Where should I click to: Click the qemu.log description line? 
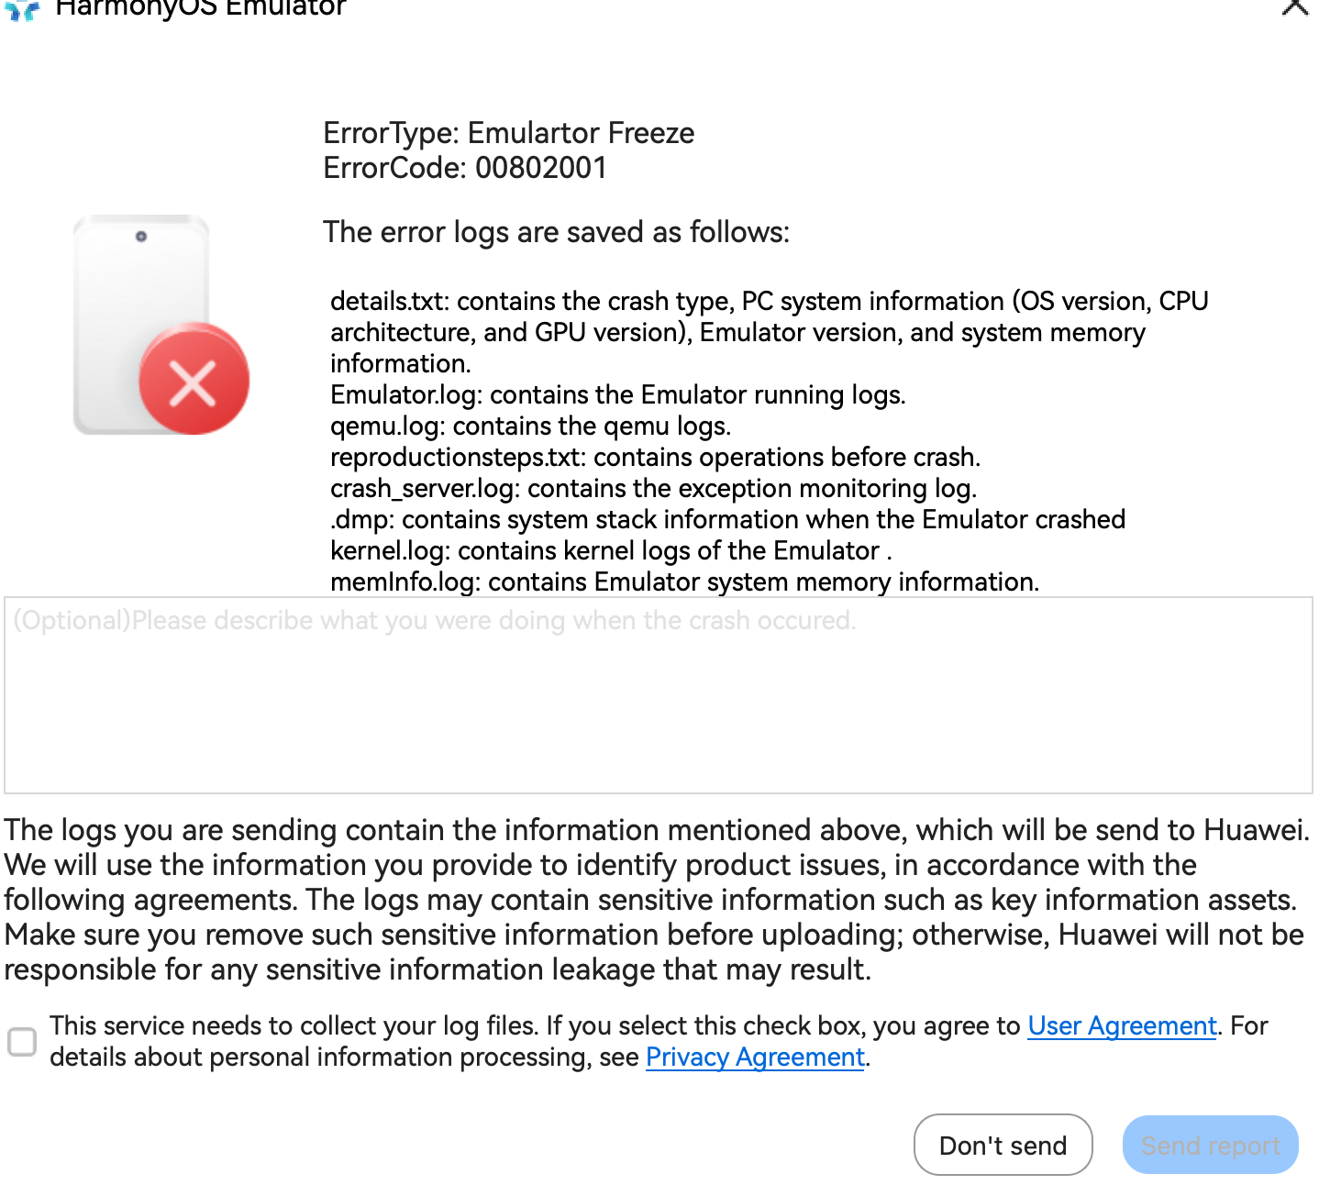(x=530, y=426)
